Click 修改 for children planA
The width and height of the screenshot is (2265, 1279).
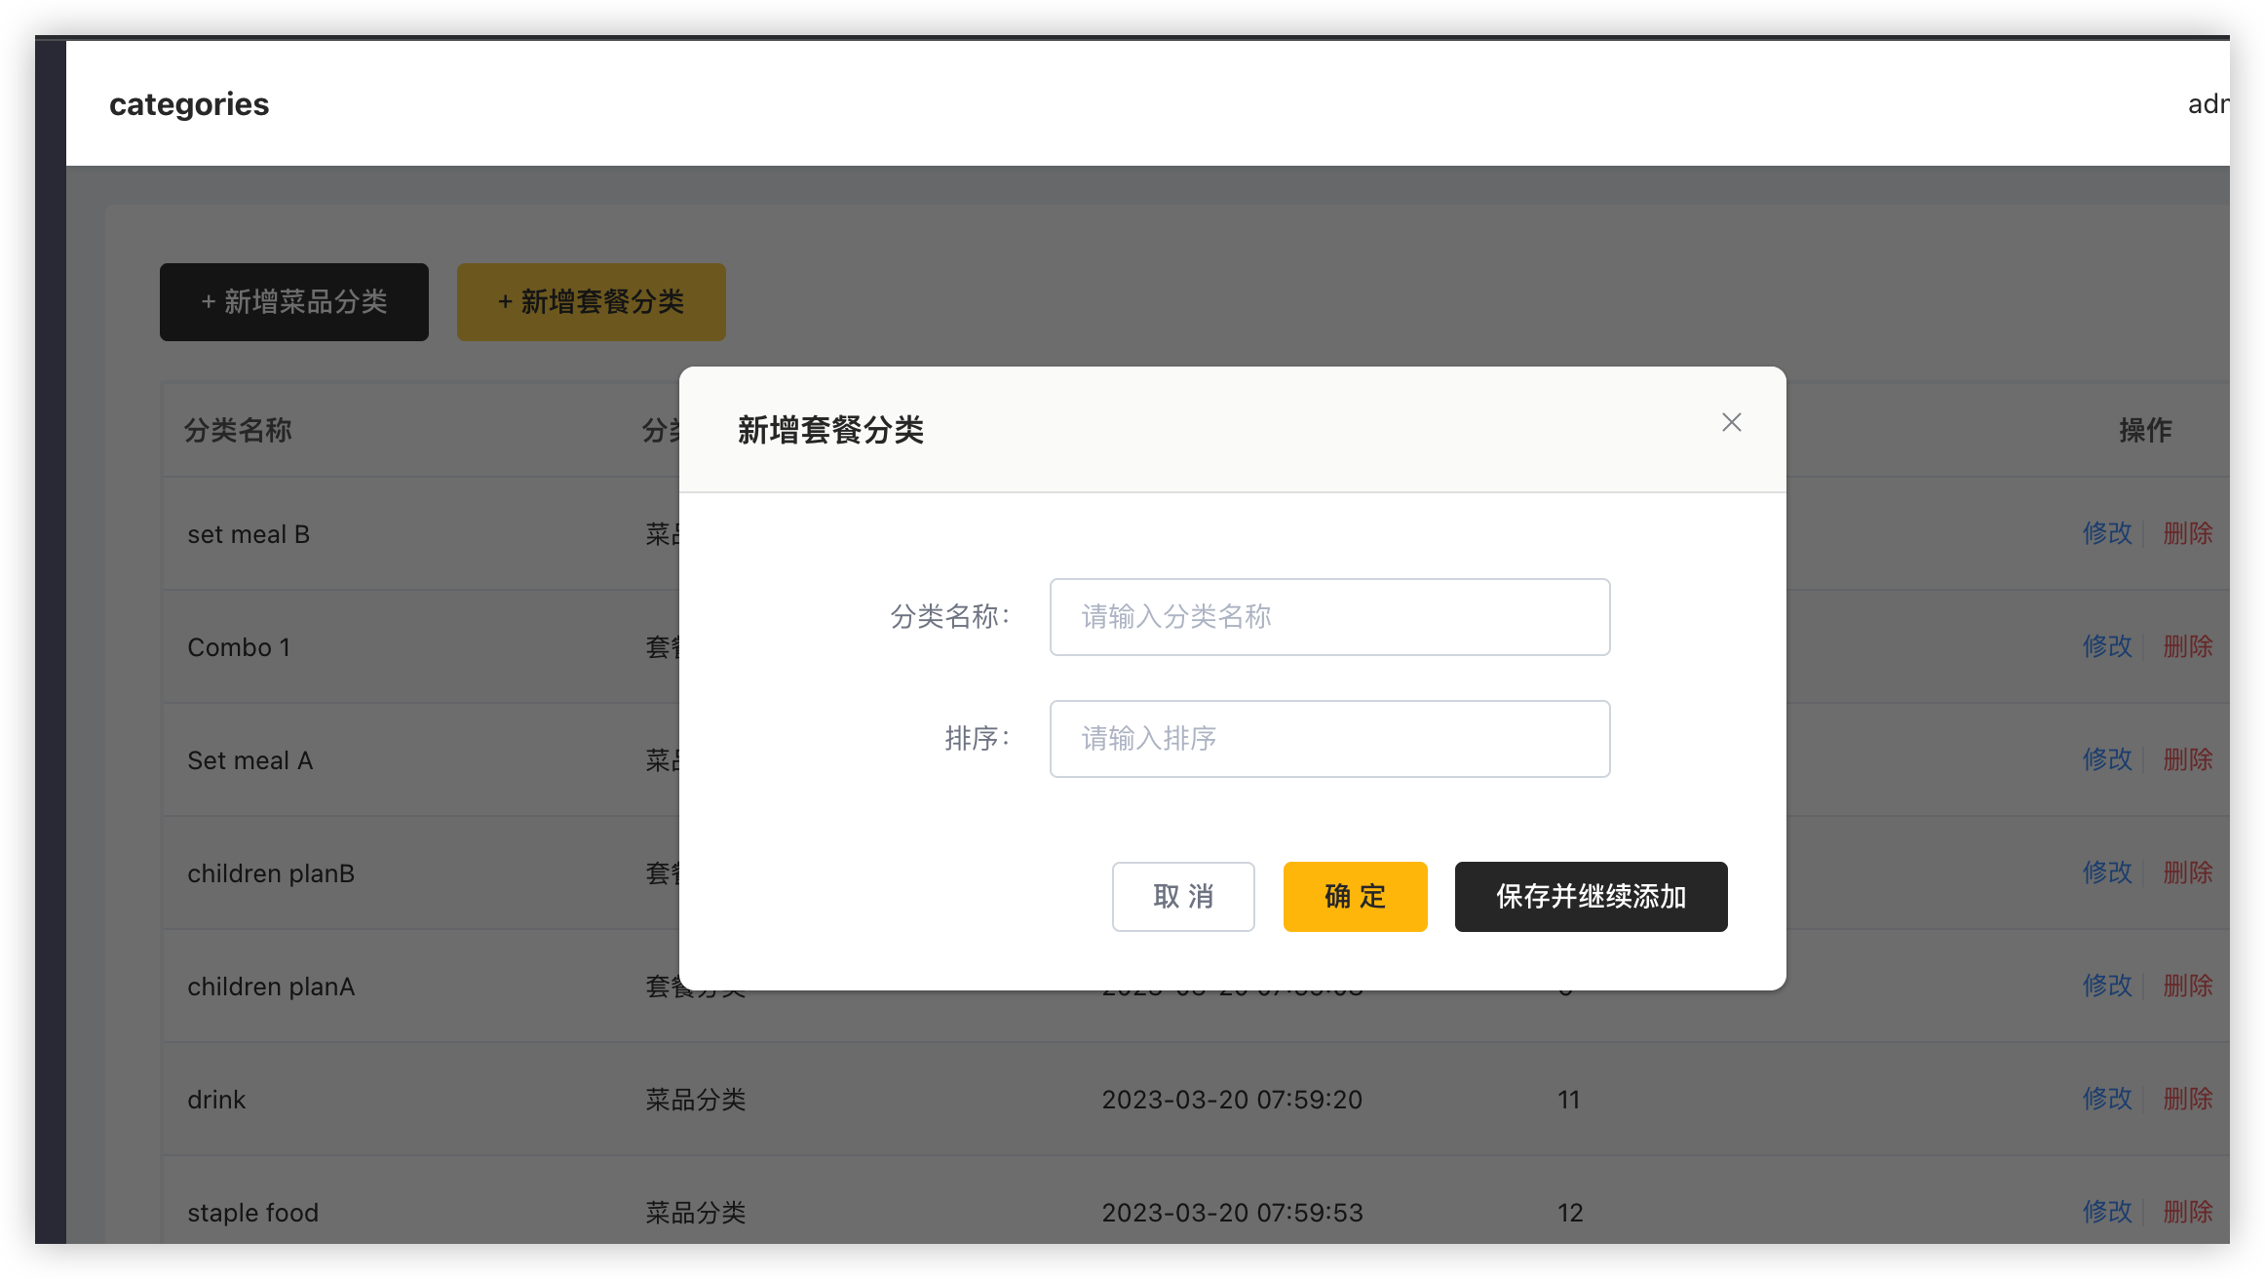coord(2107,986)
